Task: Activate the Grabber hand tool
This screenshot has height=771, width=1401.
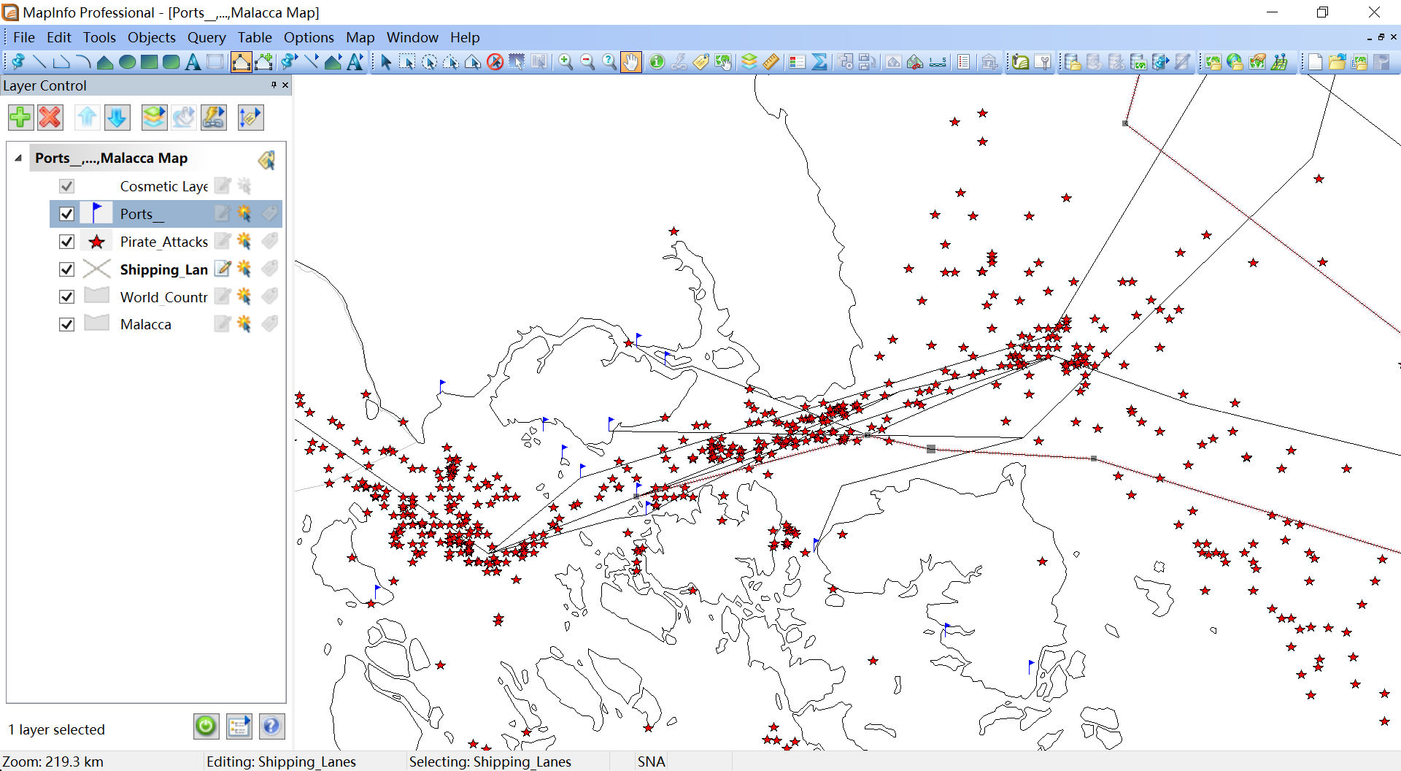Action: 631,62
